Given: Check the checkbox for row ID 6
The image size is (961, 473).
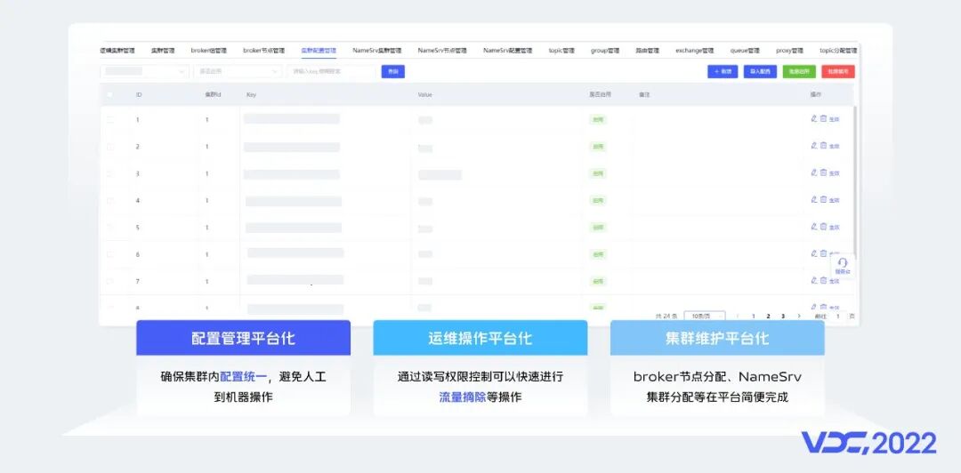Looking at the screenshot, I should [x=109, y=254].
